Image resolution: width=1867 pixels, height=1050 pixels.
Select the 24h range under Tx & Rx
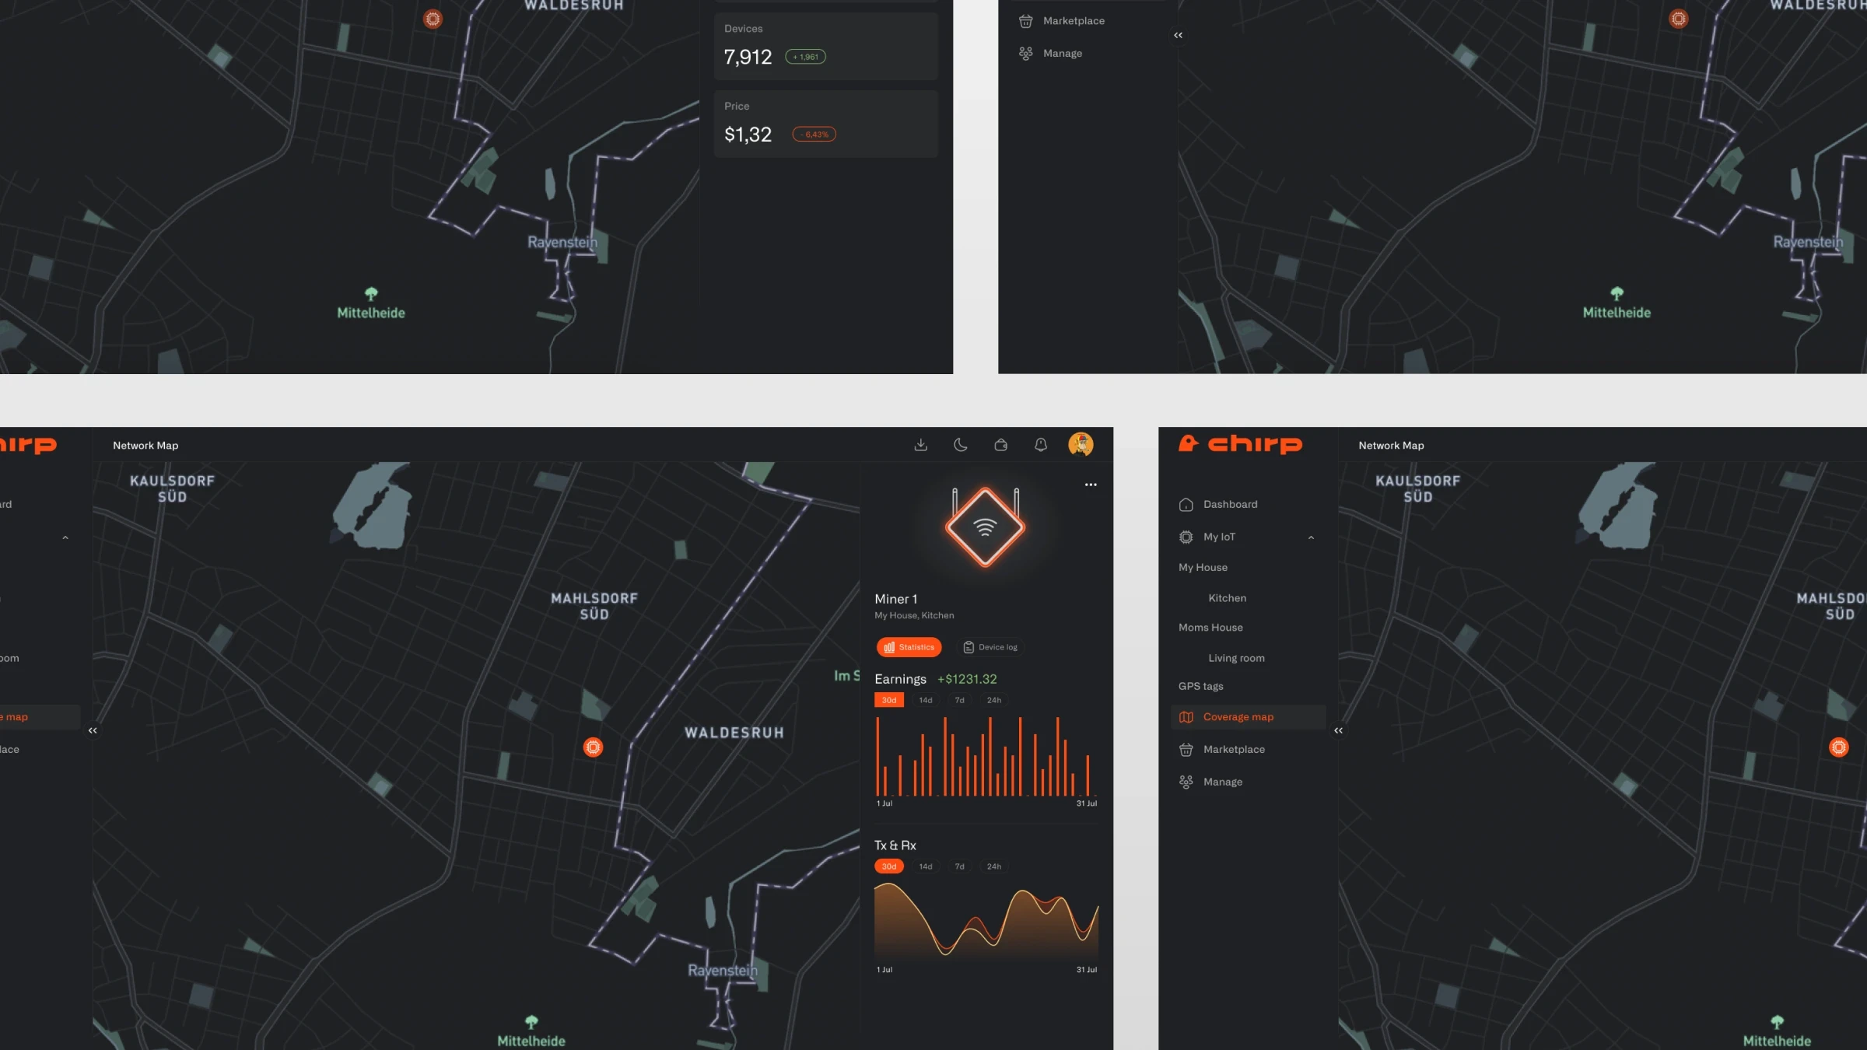click(x=993, y=866)
